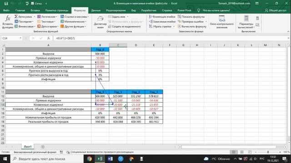Image resolution: width=291 pixels, height=163 pixels.
Task: Open Chrome from the taskbar
Action: [90, 159]
